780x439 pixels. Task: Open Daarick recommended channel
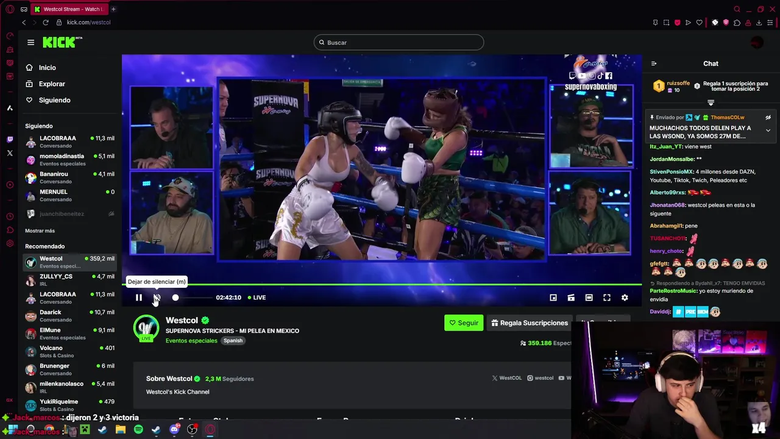(70, 316)
